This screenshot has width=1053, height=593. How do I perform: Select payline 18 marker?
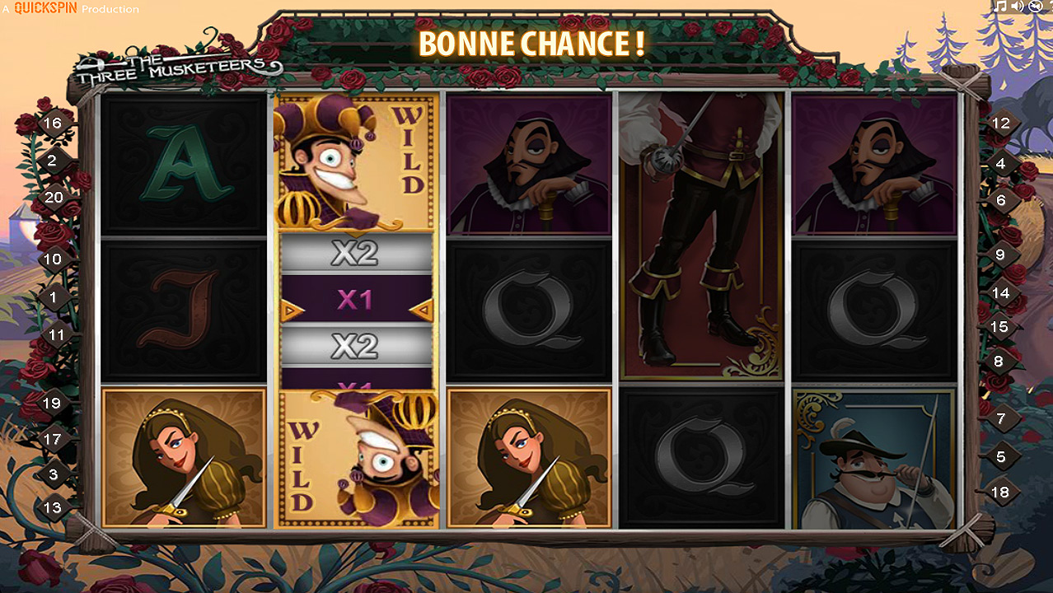1000,493
